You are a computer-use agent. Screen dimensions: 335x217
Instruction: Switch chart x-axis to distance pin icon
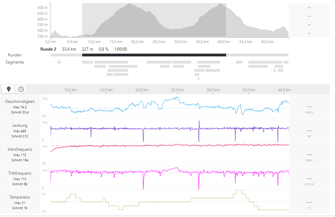point(9,89)
